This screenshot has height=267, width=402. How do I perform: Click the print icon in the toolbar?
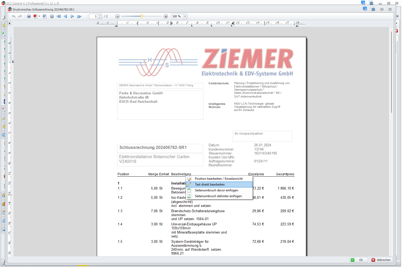[29, 16]
